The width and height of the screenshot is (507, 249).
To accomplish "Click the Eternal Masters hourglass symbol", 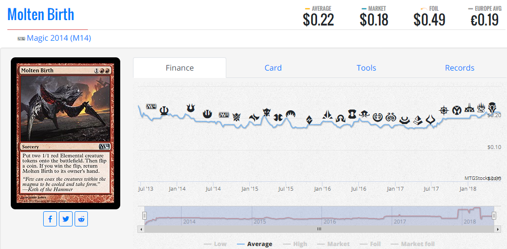I will coord(352,114).
